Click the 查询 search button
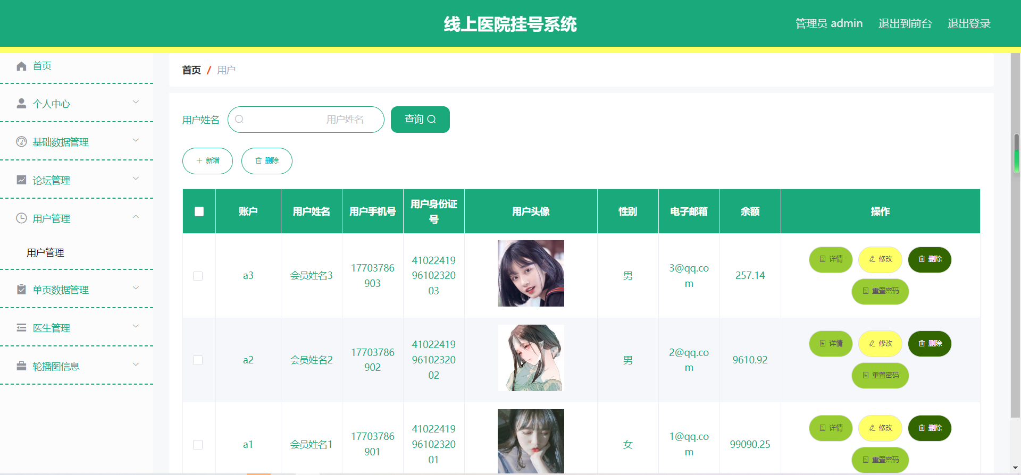1021x475 pixels. tap(420, 120)
